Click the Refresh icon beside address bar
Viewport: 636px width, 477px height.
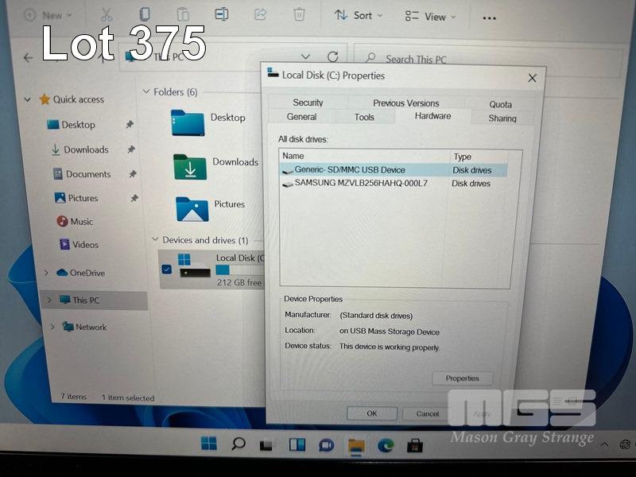(333, 57)
